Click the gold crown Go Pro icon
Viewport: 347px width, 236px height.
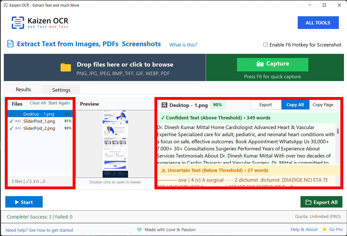click(324, 229)
